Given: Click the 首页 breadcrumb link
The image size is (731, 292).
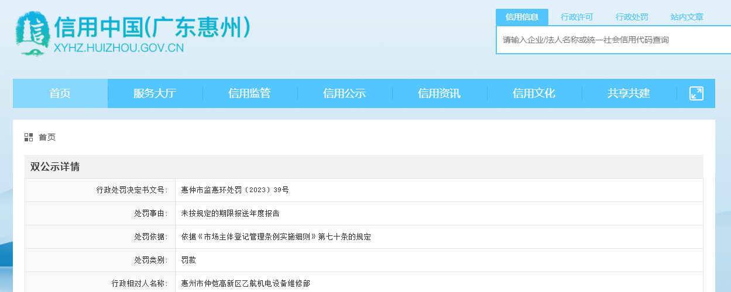Looking at the screenshot, I should click(47, 137).
